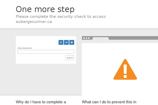The width and height of the screenshot is (158, 105).
Task: Click the third dot in the browser illustration
Action: coord(89,38)
